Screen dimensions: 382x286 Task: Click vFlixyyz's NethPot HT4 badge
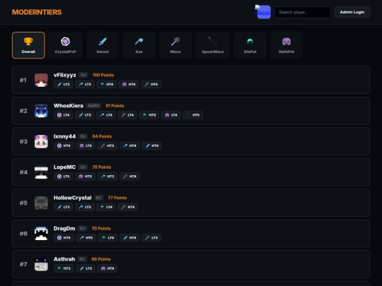click(x=129, y=85)
